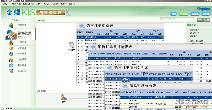
Task: Select the 子功能 tab header
Action: tap(42, 20)
